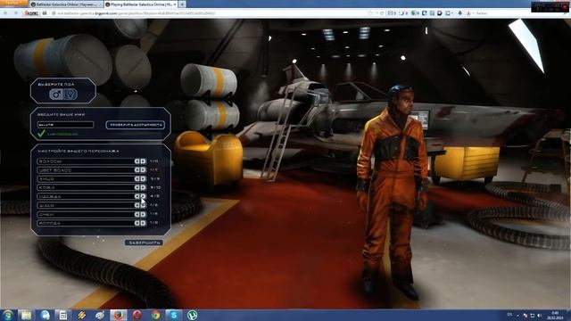Image resolution: width=571 pixels, height=321 pixels.
Task: Previous option arrow for ЦВЕТ ВОЛОС
Action: pos(137,170)
